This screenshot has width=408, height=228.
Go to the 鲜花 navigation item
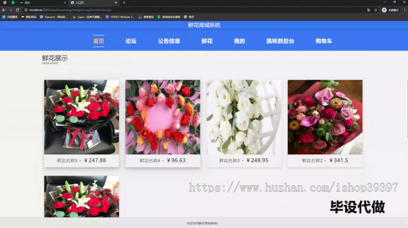click(207, 41)
